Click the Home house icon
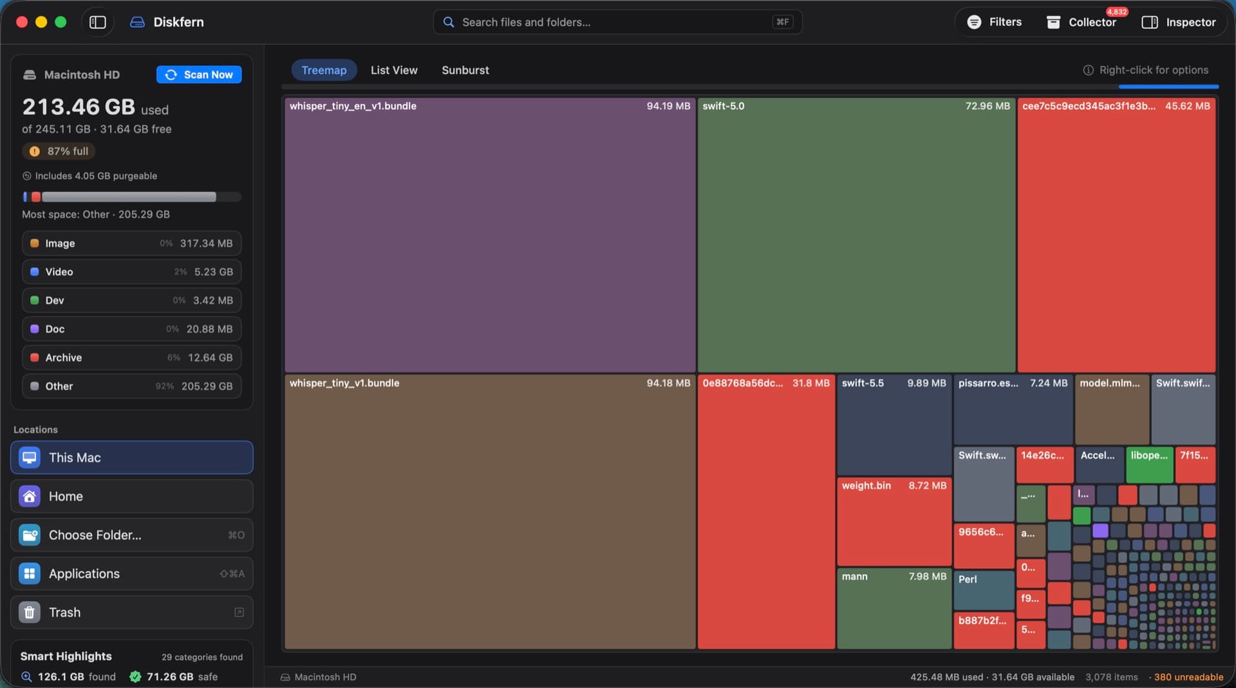The height and width of the screenshot is (688, 1236). pyautogui.click(x=29, y=496)
